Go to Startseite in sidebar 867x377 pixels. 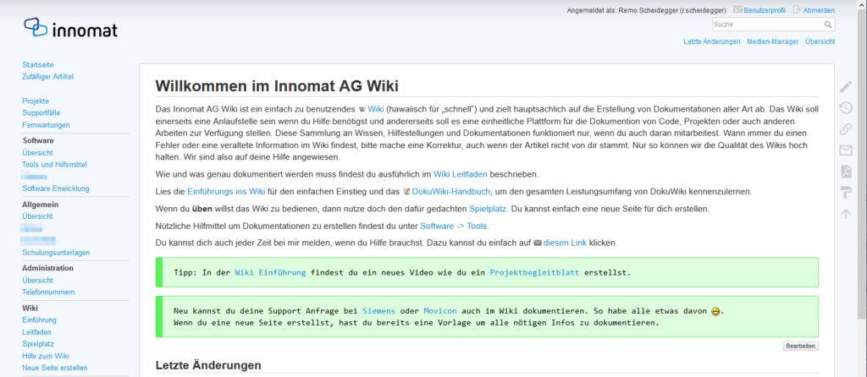37,65
